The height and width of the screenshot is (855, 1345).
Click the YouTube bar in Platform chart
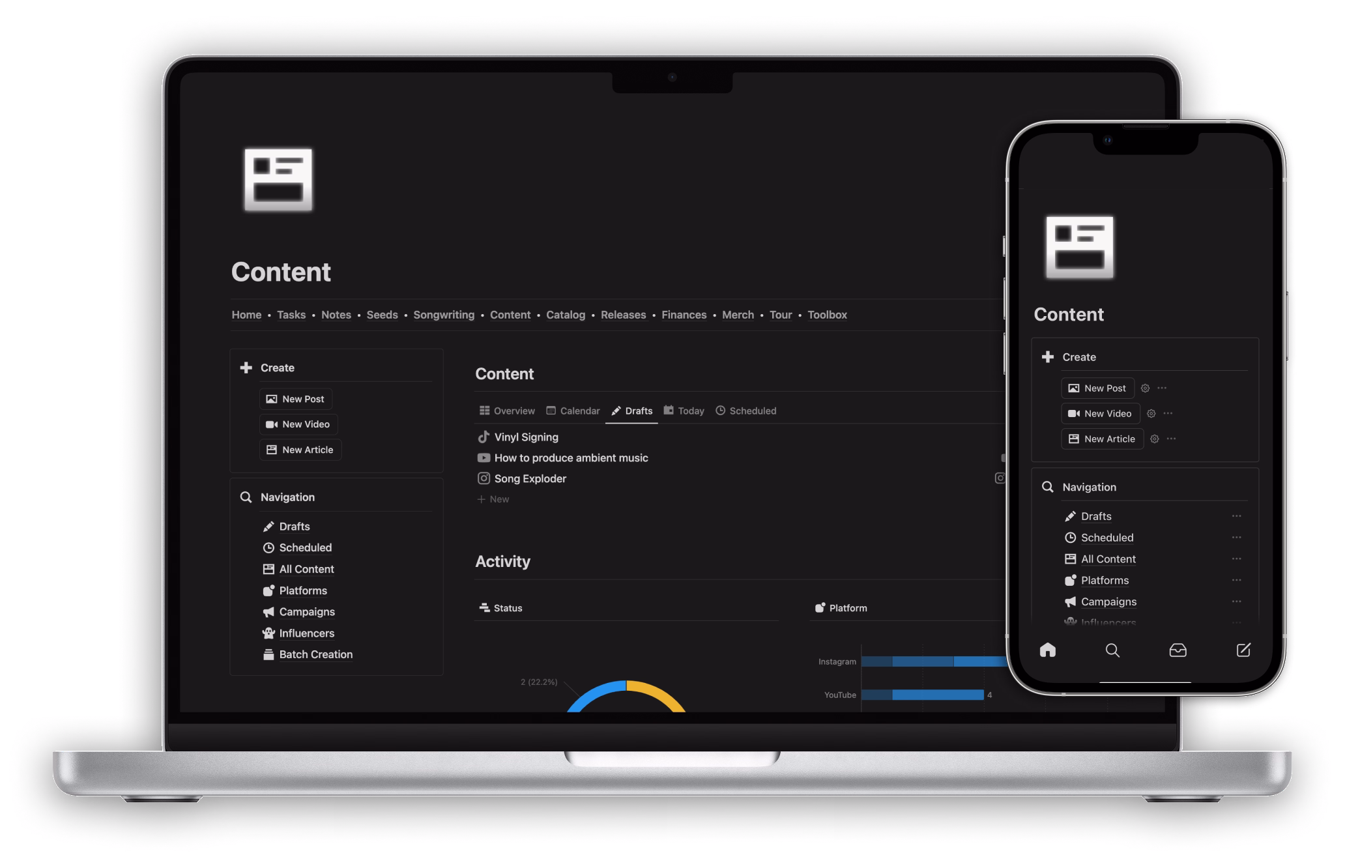[x=923, y=695]
